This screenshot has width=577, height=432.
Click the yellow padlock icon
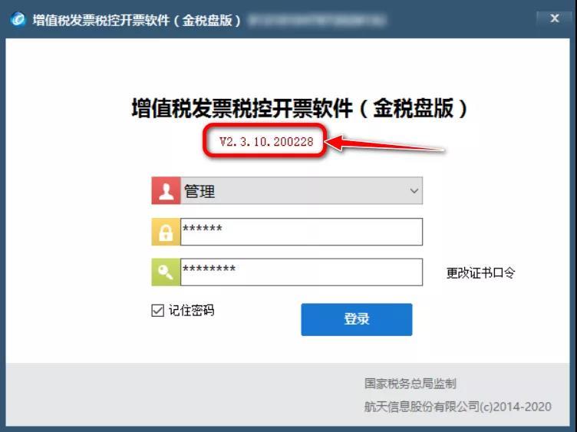166,232
